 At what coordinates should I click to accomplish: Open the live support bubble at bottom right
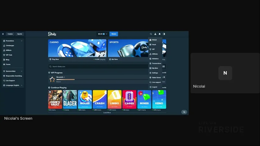pyautogui.click(x=184, y=112)
